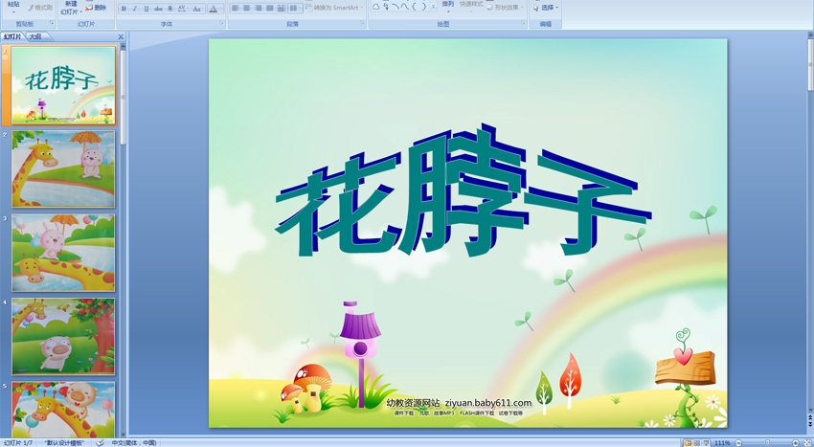Select the scribble arrow shape in gallery
The height and width of the screenshot is (447, 814).
pos(386,7)
